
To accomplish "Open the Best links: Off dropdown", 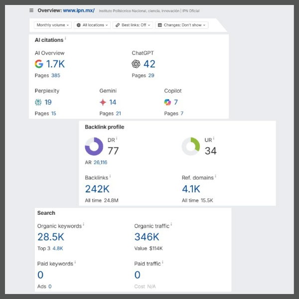I will (133, 25).
